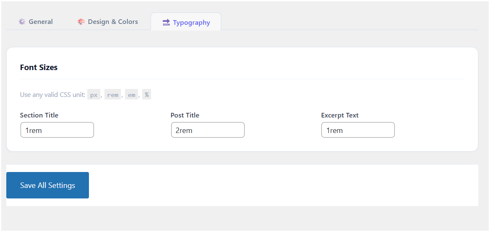Screen dimensions: 490x232
Task: Click the 'em' unit code badge
Action: [x=131, y=95]
